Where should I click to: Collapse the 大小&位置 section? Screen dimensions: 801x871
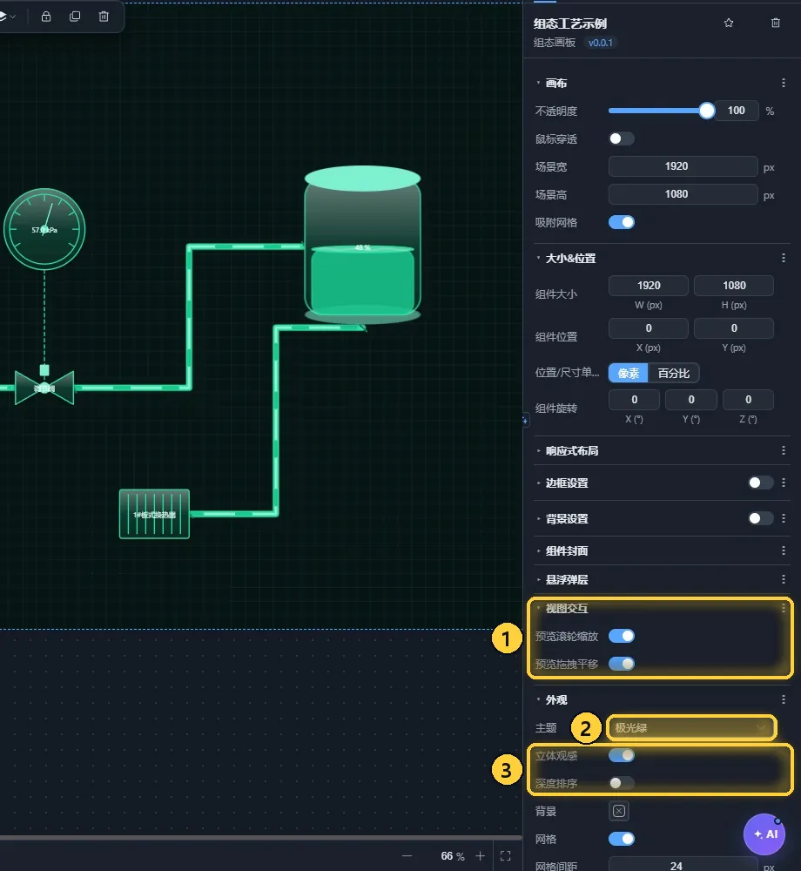point(538,259)
